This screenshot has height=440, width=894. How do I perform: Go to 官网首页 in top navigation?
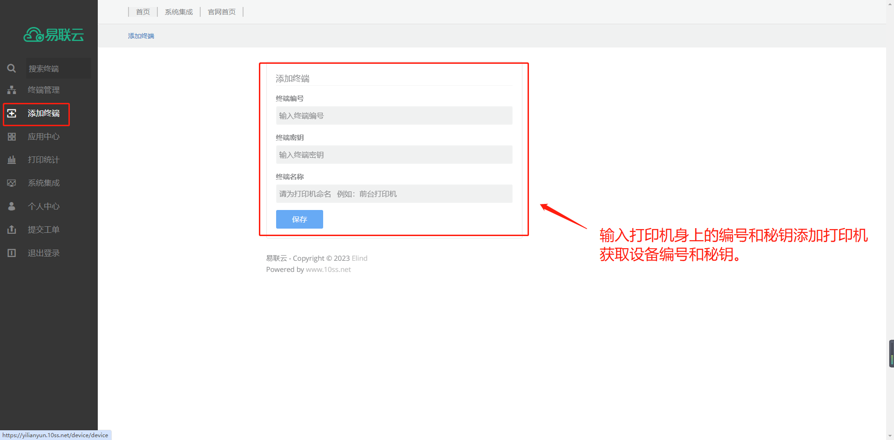pyautogui.click(x=222, y=12)
